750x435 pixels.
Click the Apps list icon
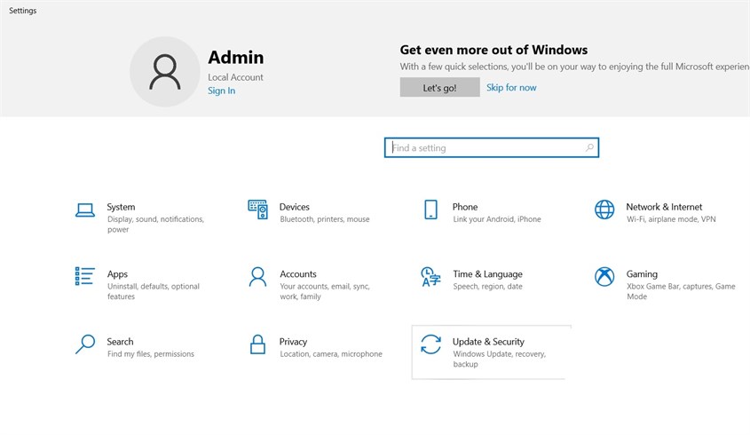tap(85, 276)
